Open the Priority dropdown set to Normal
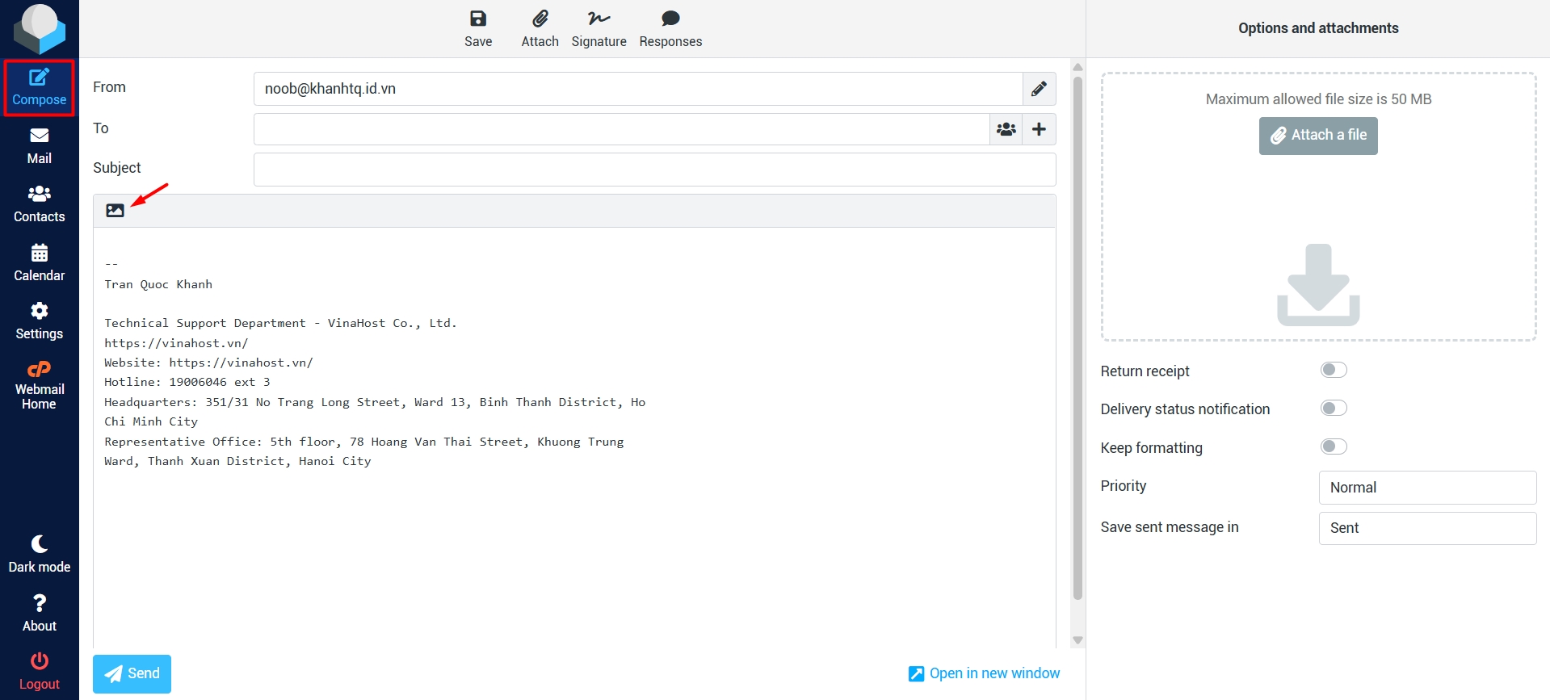The image size is (1550, 700). [x=1426, y=488]
